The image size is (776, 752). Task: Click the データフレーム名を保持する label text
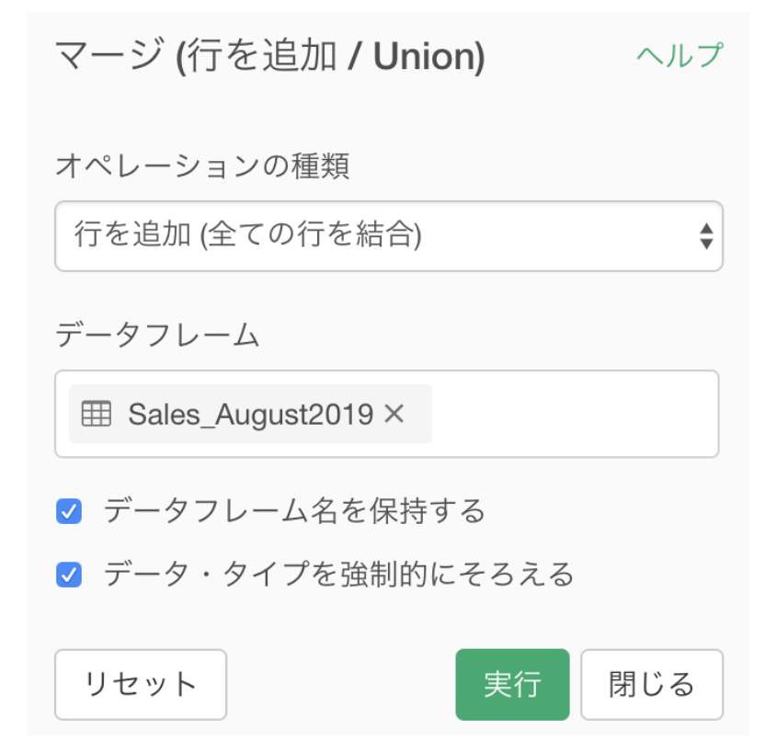coord(294,511)
